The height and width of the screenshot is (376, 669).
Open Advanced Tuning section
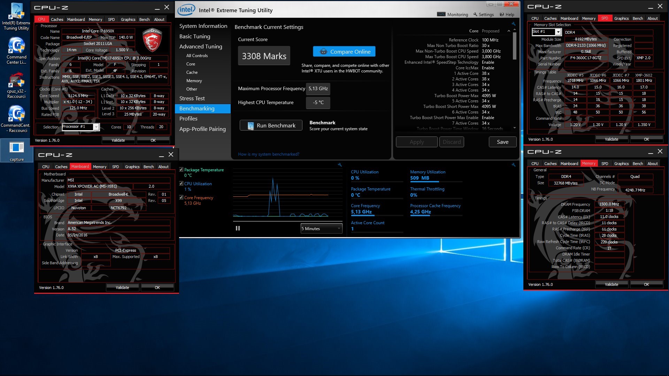point(201,47)
